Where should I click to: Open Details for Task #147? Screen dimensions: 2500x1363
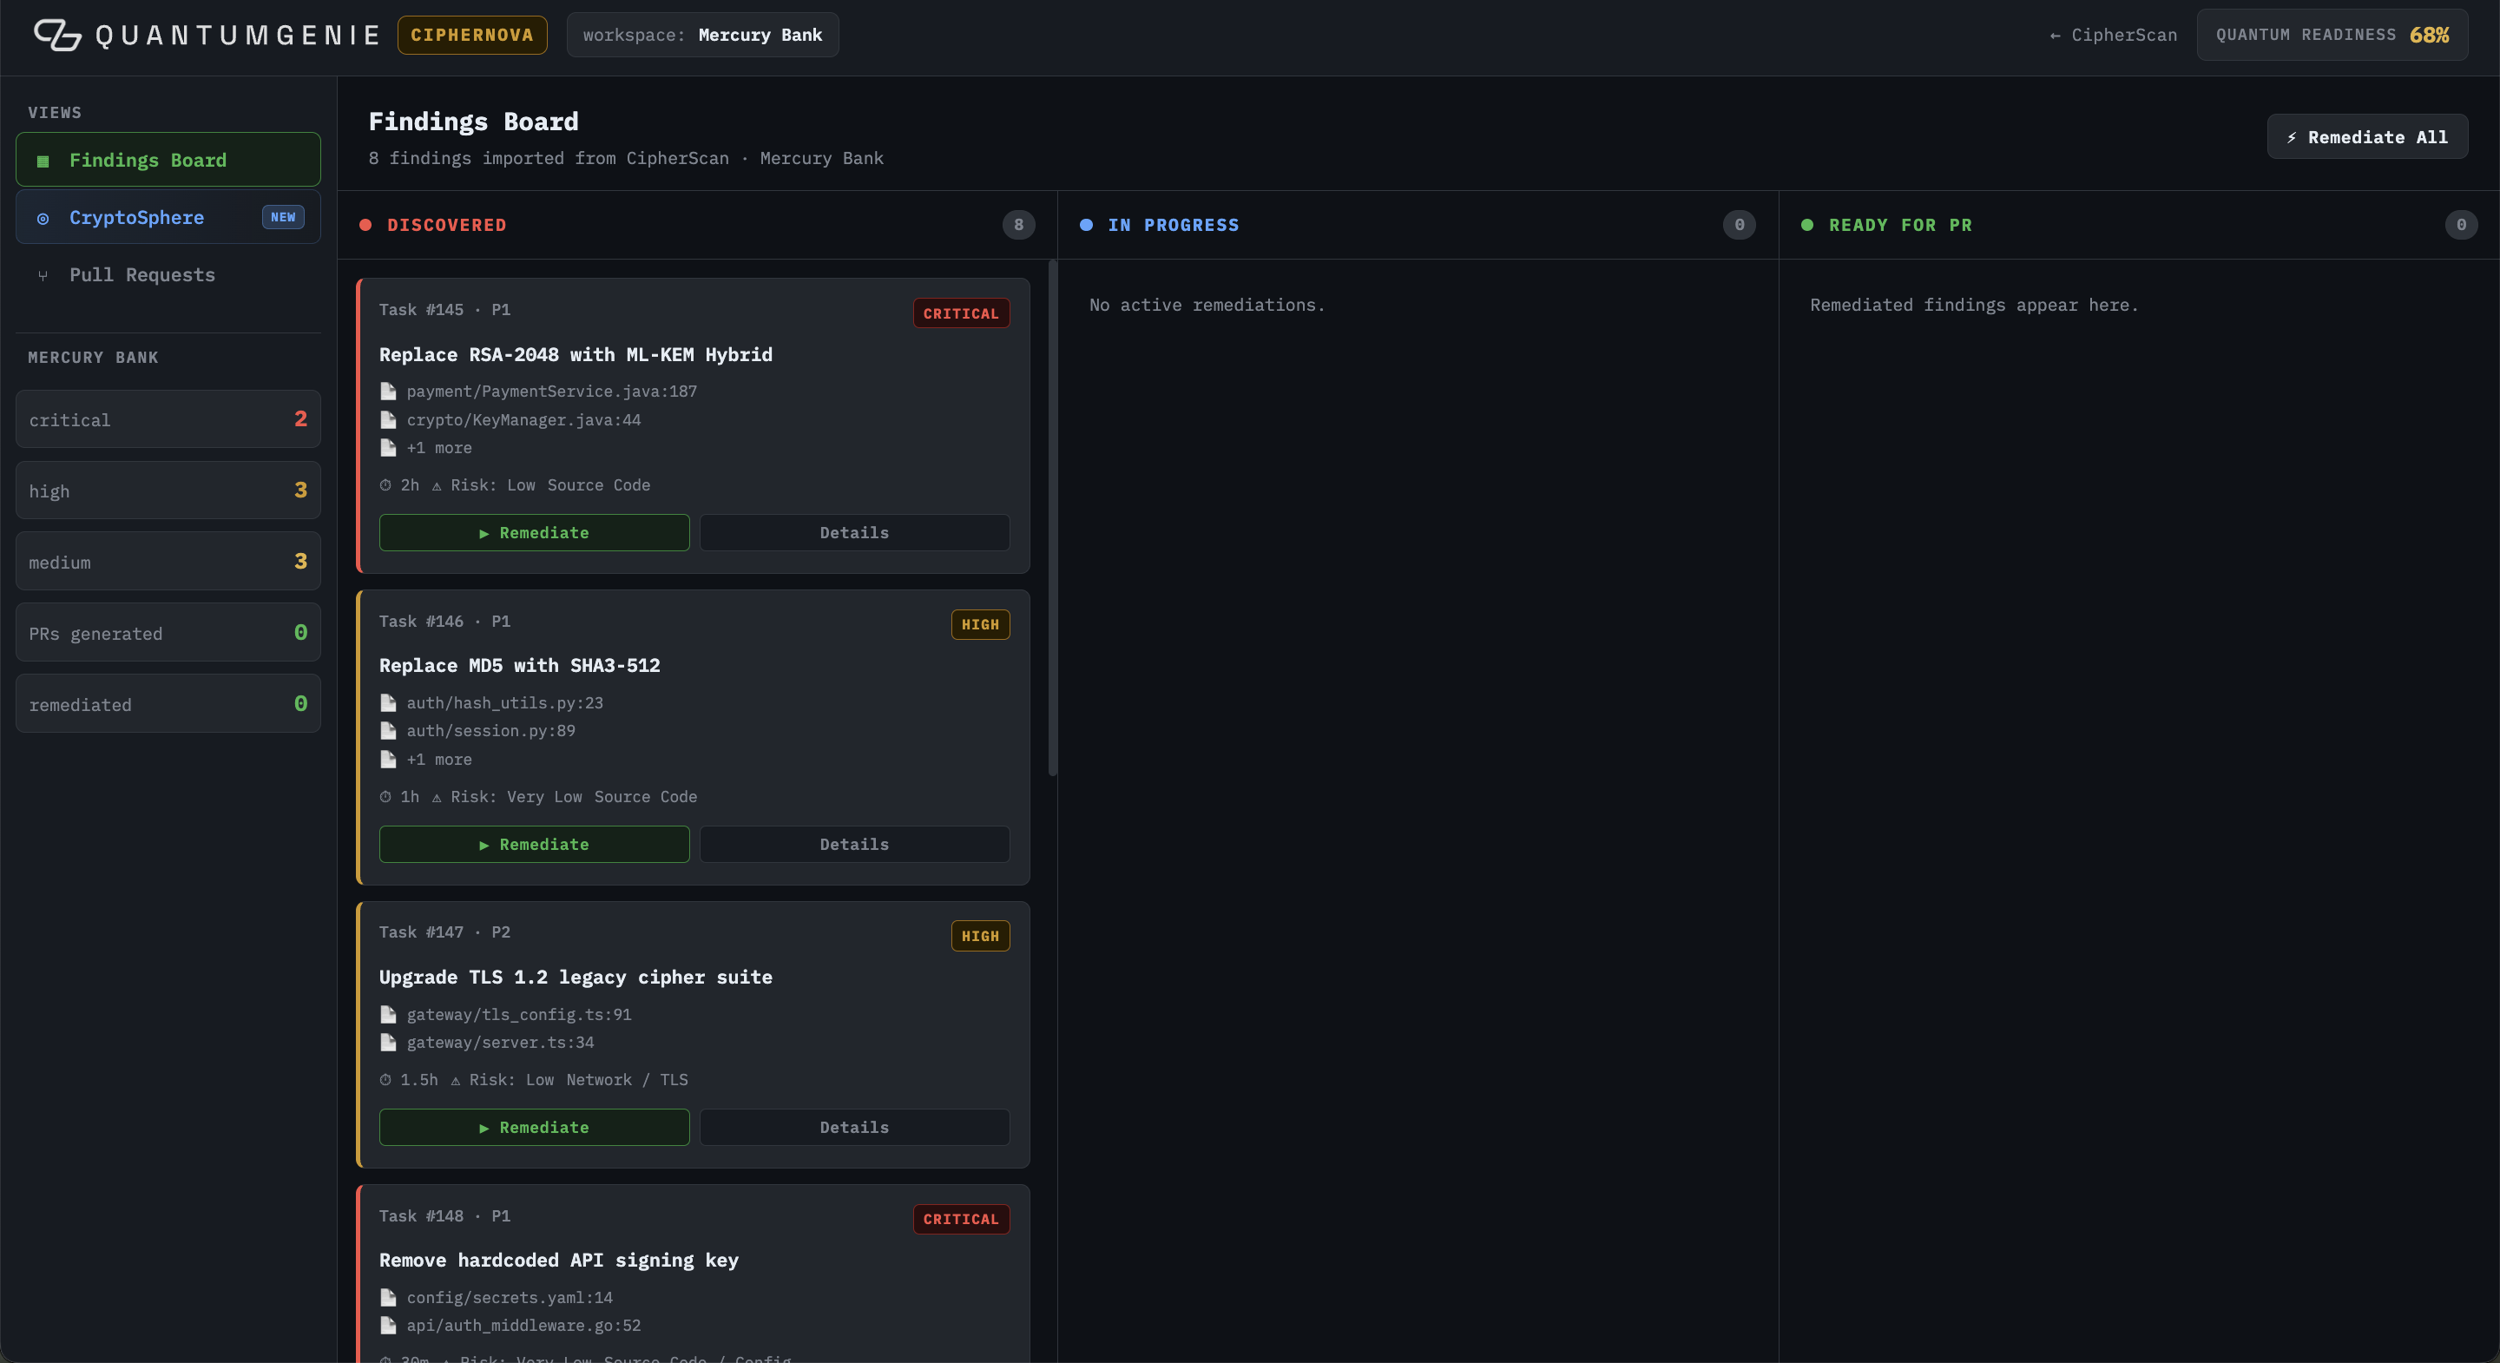(854, 1127)
